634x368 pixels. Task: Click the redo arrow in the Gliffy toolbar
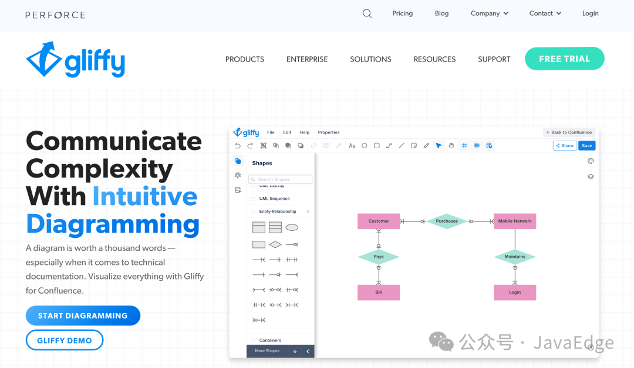pyautogui.click(x=250, y=146)
